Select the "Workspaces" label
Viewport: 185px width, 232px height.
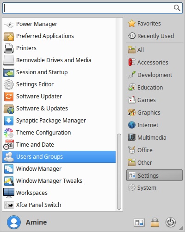32,193
